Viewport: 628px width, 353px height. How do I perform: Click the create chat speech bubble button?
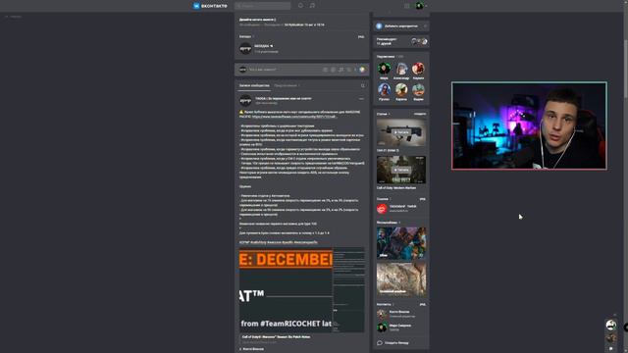click(x=392, y=343)
